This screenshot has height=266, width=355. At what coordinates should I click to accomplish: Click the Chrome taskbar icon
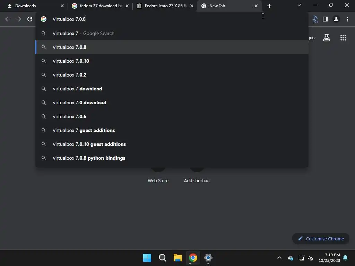tap(193, 258)
